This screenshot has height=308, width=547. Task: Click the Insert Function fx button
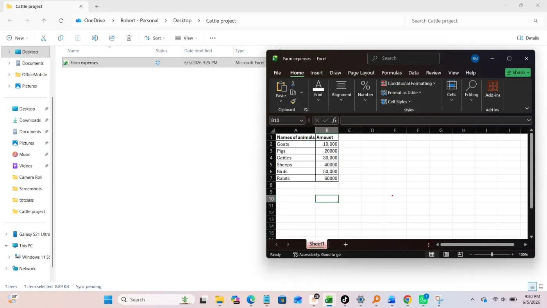[x=334, y=120]
